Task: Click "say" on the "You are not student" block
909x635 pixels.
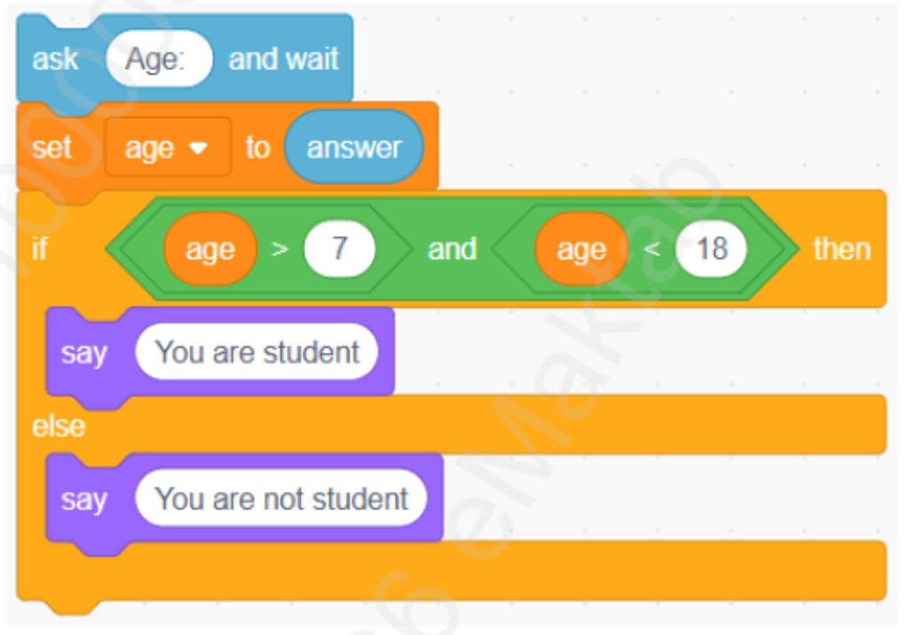Action: 83,499
